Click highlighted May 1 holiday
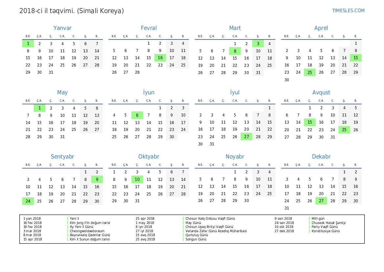 (39, 108)
